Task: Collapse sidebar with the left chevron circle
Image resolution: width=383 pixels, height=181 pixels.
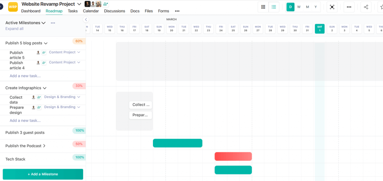Action: [x=86, y=19]
